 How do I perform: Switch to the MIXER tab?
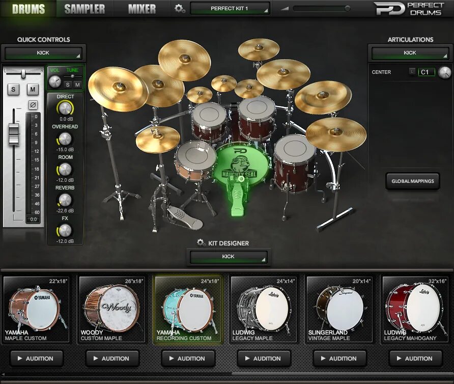(142, 9)
